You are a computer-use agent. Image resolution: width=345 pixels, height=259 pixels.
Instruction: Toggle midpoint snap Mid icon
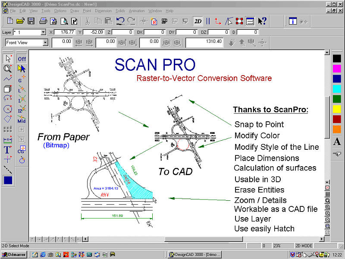[x=22, y=120]
